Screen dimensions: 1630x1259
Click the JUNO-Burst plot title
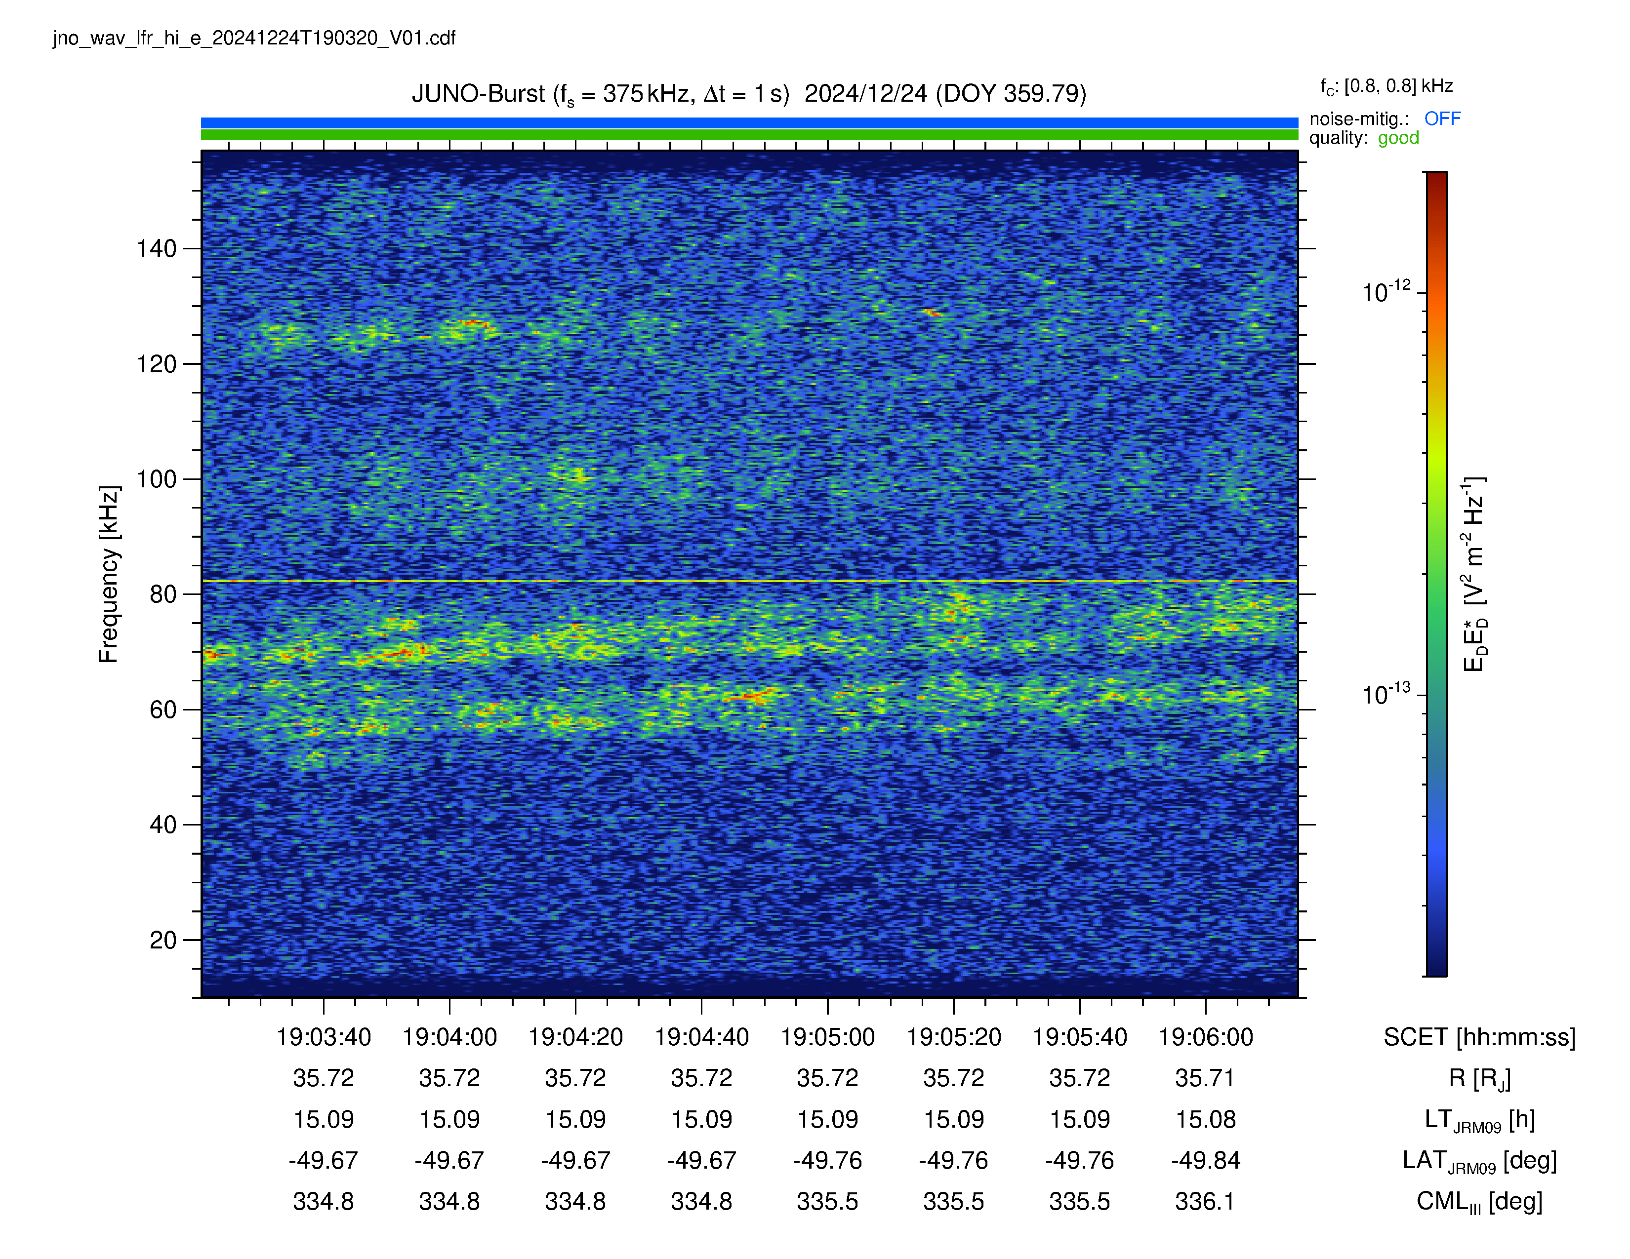(749, 94)
